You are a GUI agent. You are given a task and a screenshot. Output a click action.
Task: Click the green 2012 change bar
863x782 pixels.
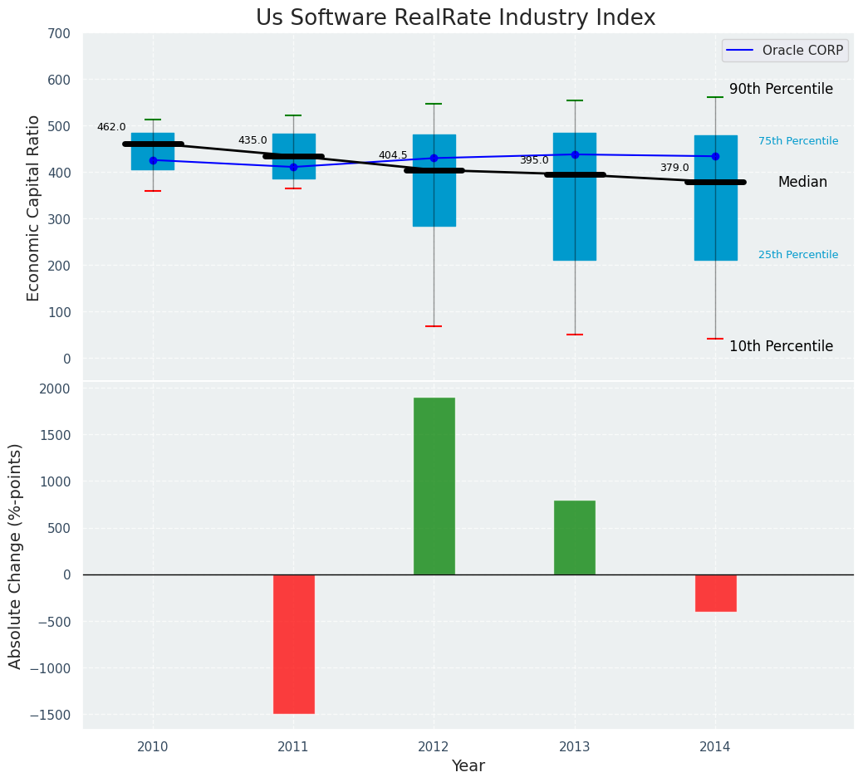tap(434, 486)
